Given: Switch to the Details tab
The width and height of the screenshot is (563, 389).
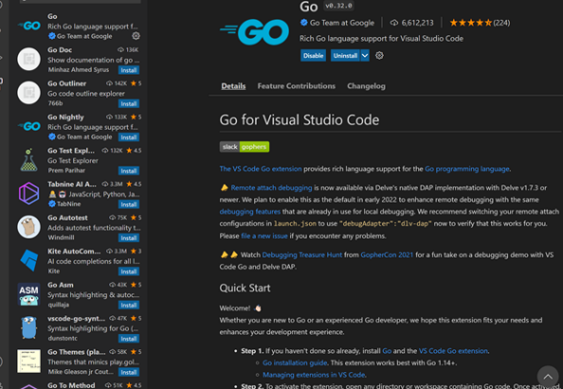Looking at the screenshot, I should tap(233, 86).
